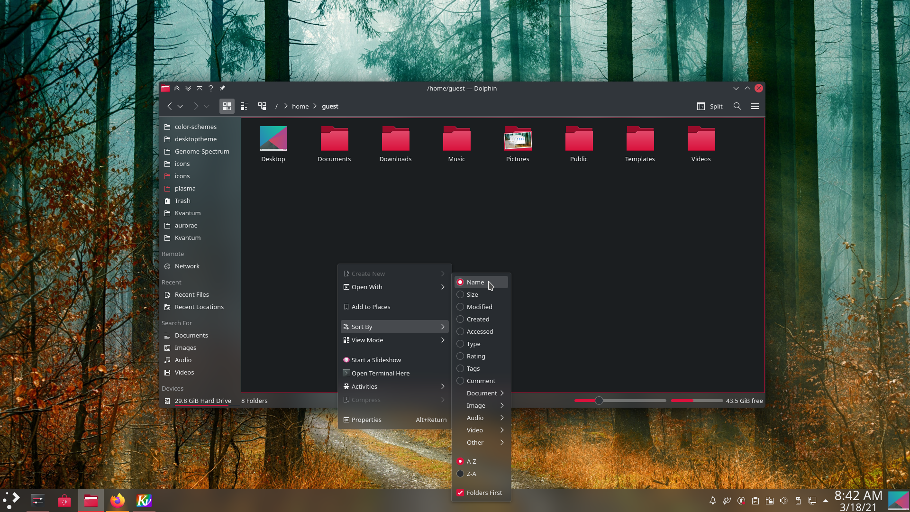Sort by Created date
Screen dimensions: 910x512
(481, 319)
